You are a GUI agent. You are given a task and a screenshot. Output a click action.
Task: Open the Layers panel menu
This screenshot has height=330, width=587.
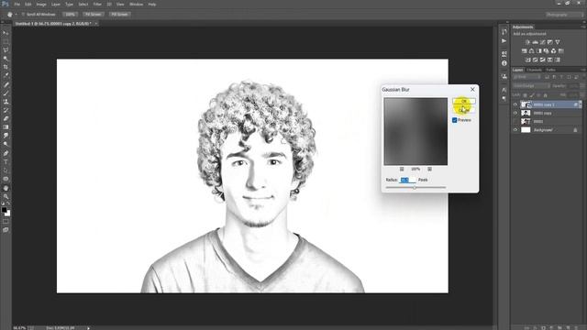583,70
